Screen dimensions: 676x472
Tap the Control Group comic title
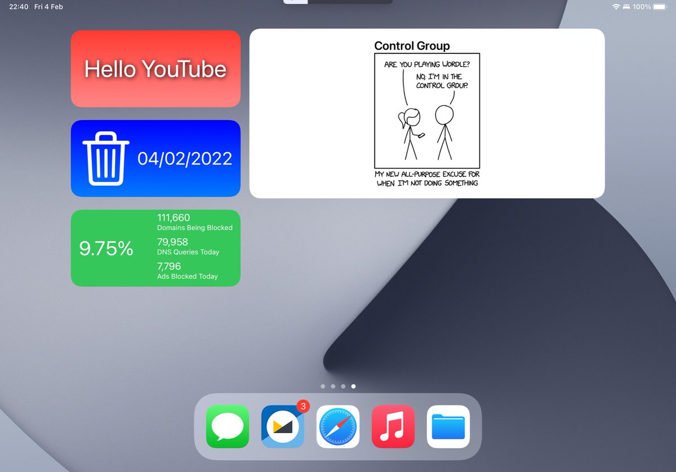click(412, 46)
